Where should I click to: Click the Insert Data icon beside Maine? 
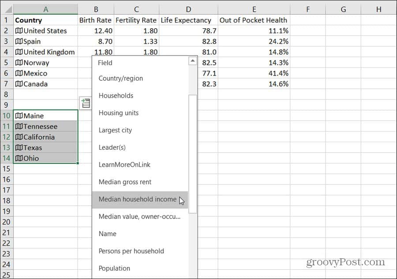pyautogui.click(x=85, y=103)
